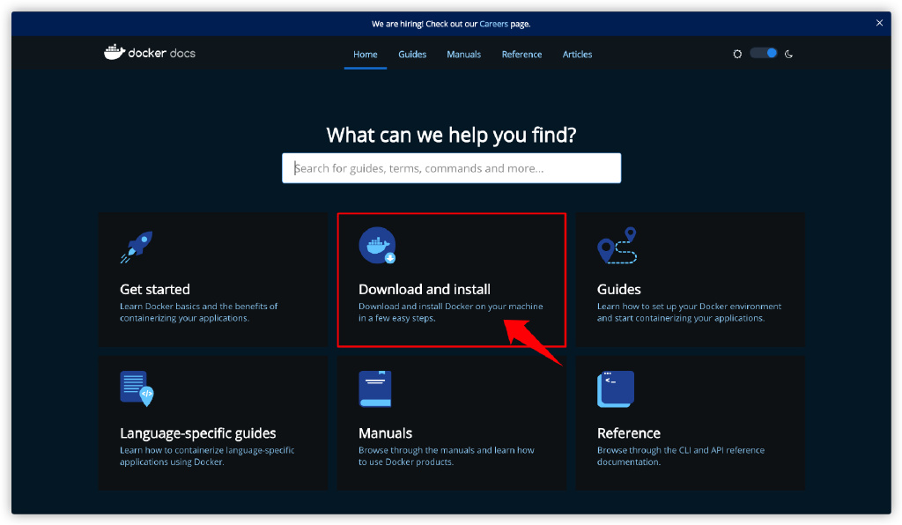Open the Articles nav tab
Screen dimensions: 902x525
click(577, 54)
